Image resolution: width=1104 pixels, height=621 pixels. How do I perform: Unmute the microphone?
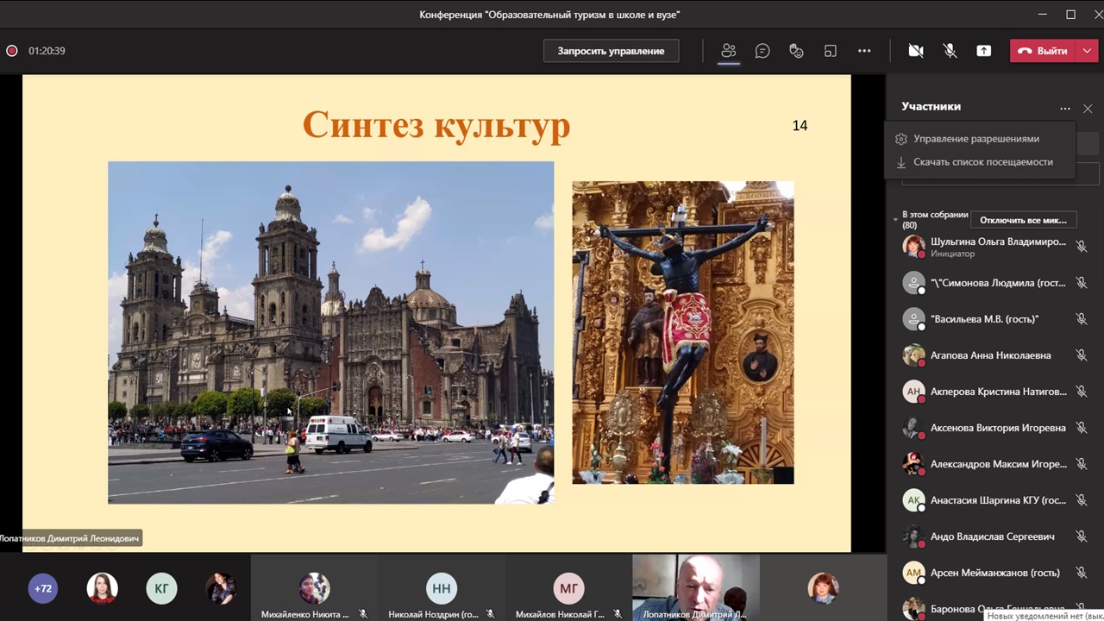950,51
